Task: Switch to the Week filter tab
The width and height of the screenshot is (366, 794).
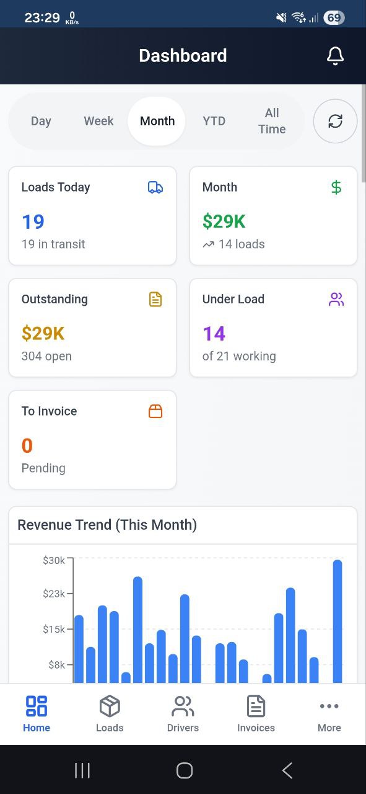Action: pos(98,121)
